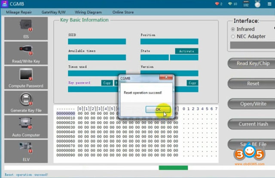275x178 pixels.
Task: Select hex address 00000050
Action: click(66, 136)
